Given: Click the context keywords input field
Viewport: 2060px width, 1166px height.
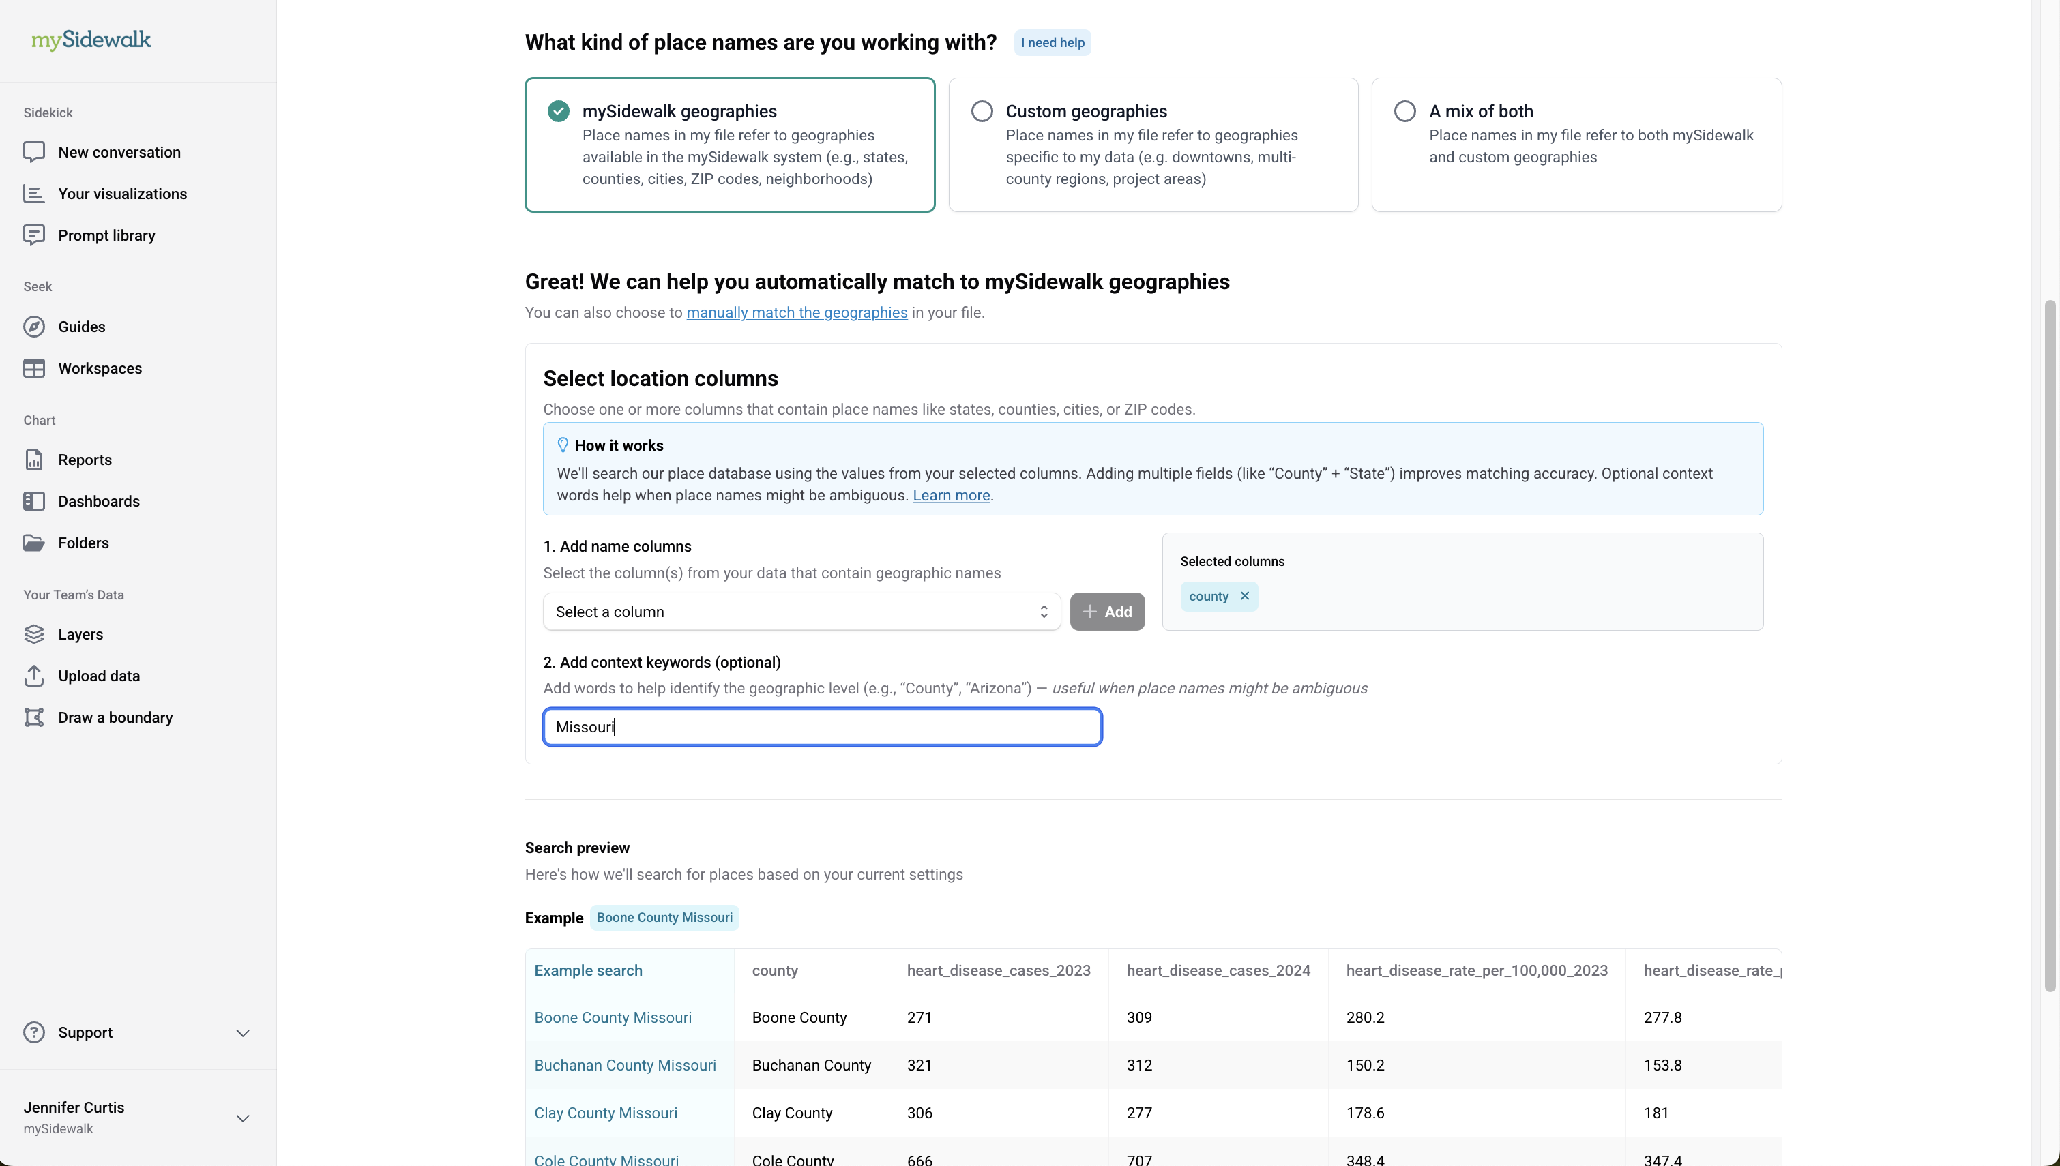Looking at the screenshot, I should pos(822,726).
